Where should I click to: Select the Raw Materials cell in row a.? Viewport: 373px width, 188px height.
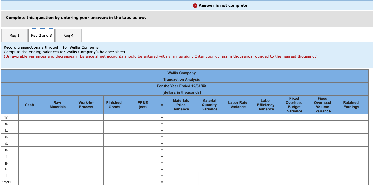point(61,124)
